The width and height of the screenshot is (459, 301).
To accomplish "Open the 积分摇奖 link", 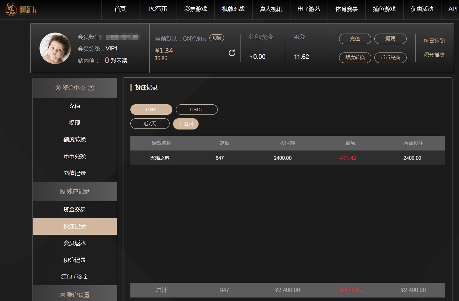I will pos(434,55).
